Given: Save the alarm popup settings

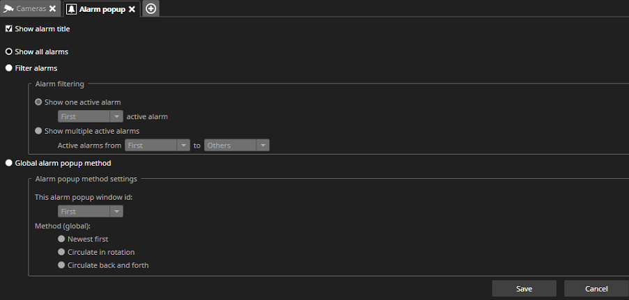Looking at the screenshot, I should tap(524, 288).
